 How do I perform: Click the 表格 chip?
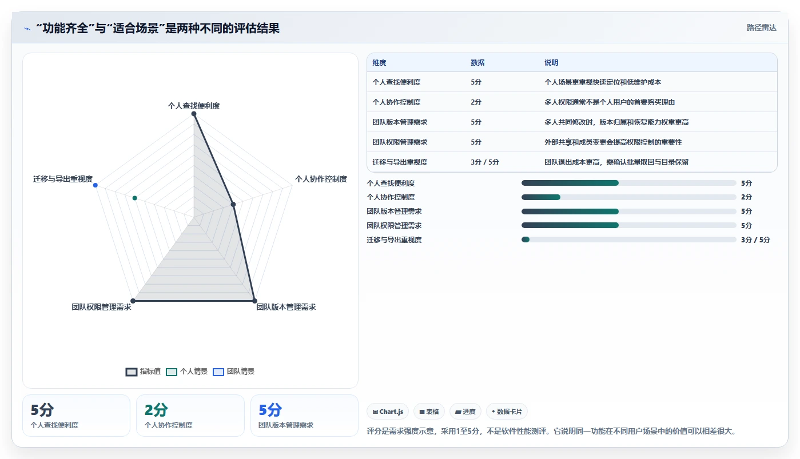pos(429,412)
